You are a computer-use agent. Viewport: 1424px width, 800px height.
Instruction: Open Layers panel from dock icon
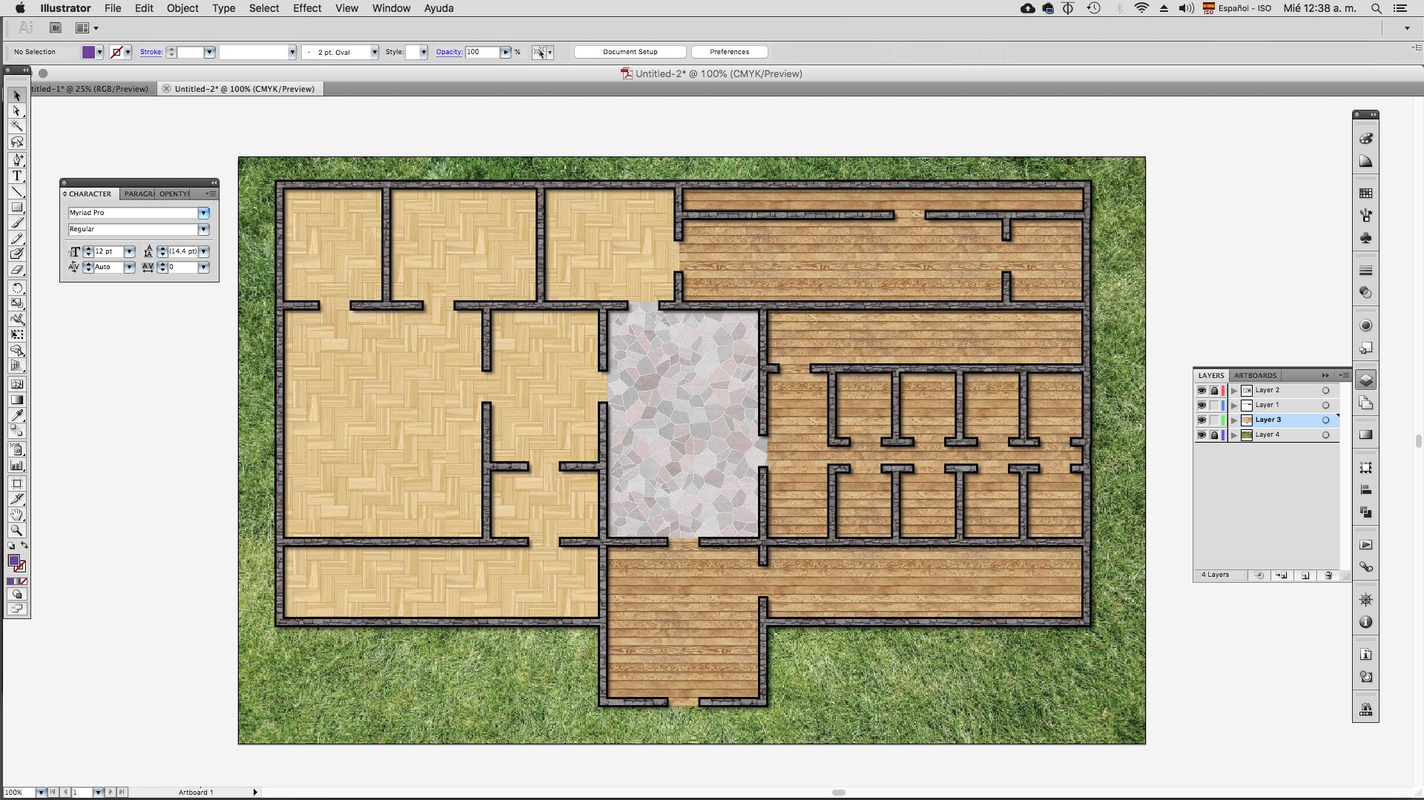tap(1366, 380)
